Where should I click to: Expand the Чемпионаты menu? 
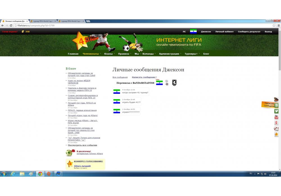tap(91, 54)
